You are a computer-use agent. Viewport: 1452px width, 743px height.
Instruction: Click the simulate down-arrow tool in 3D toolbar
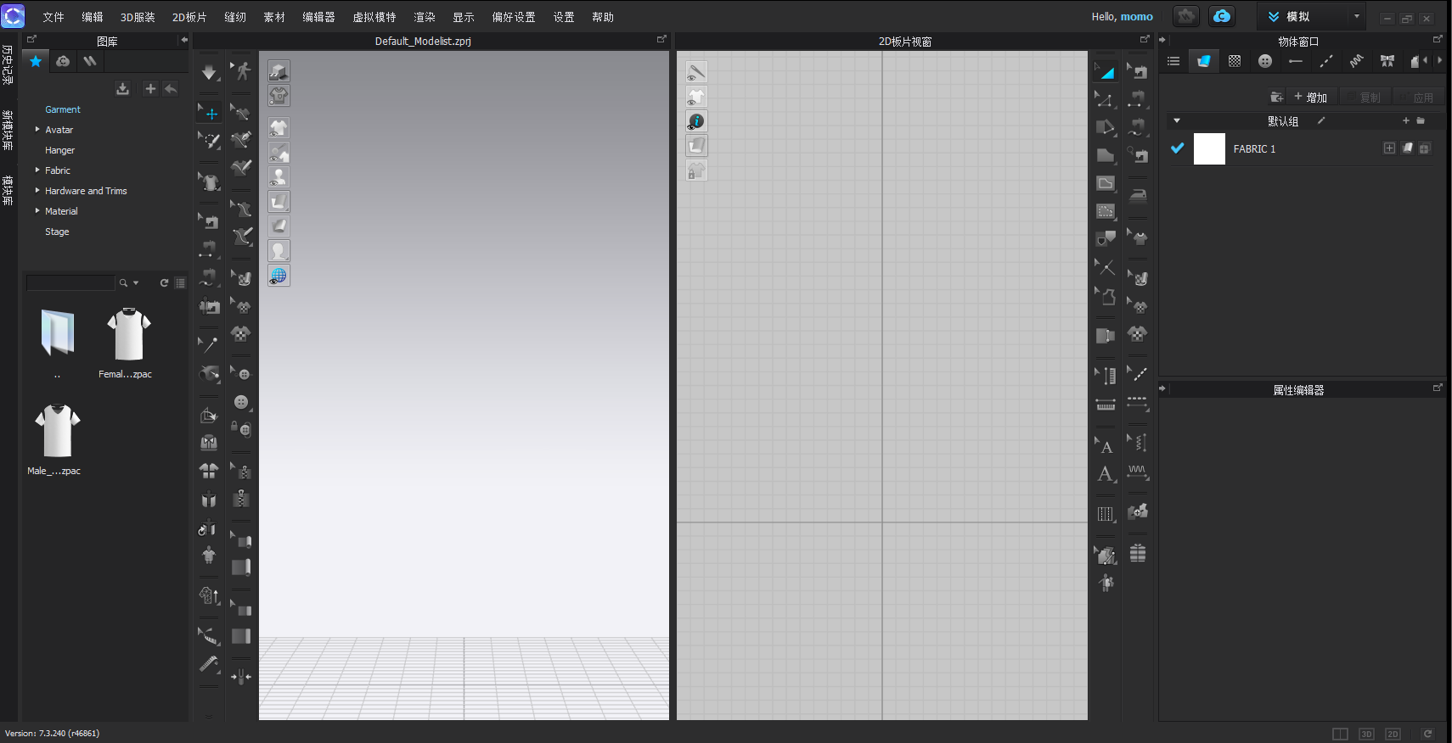[x=209, y=73]
